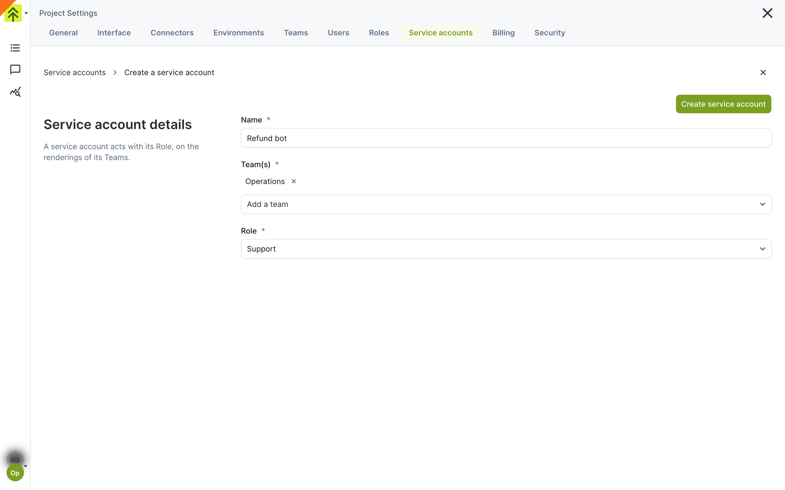
Task: Select the Roles tab
Action: [379, 33]
